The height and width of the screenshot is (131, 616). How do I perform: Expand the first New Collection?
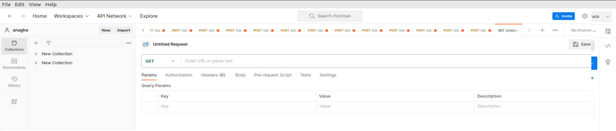coord(36,54)
